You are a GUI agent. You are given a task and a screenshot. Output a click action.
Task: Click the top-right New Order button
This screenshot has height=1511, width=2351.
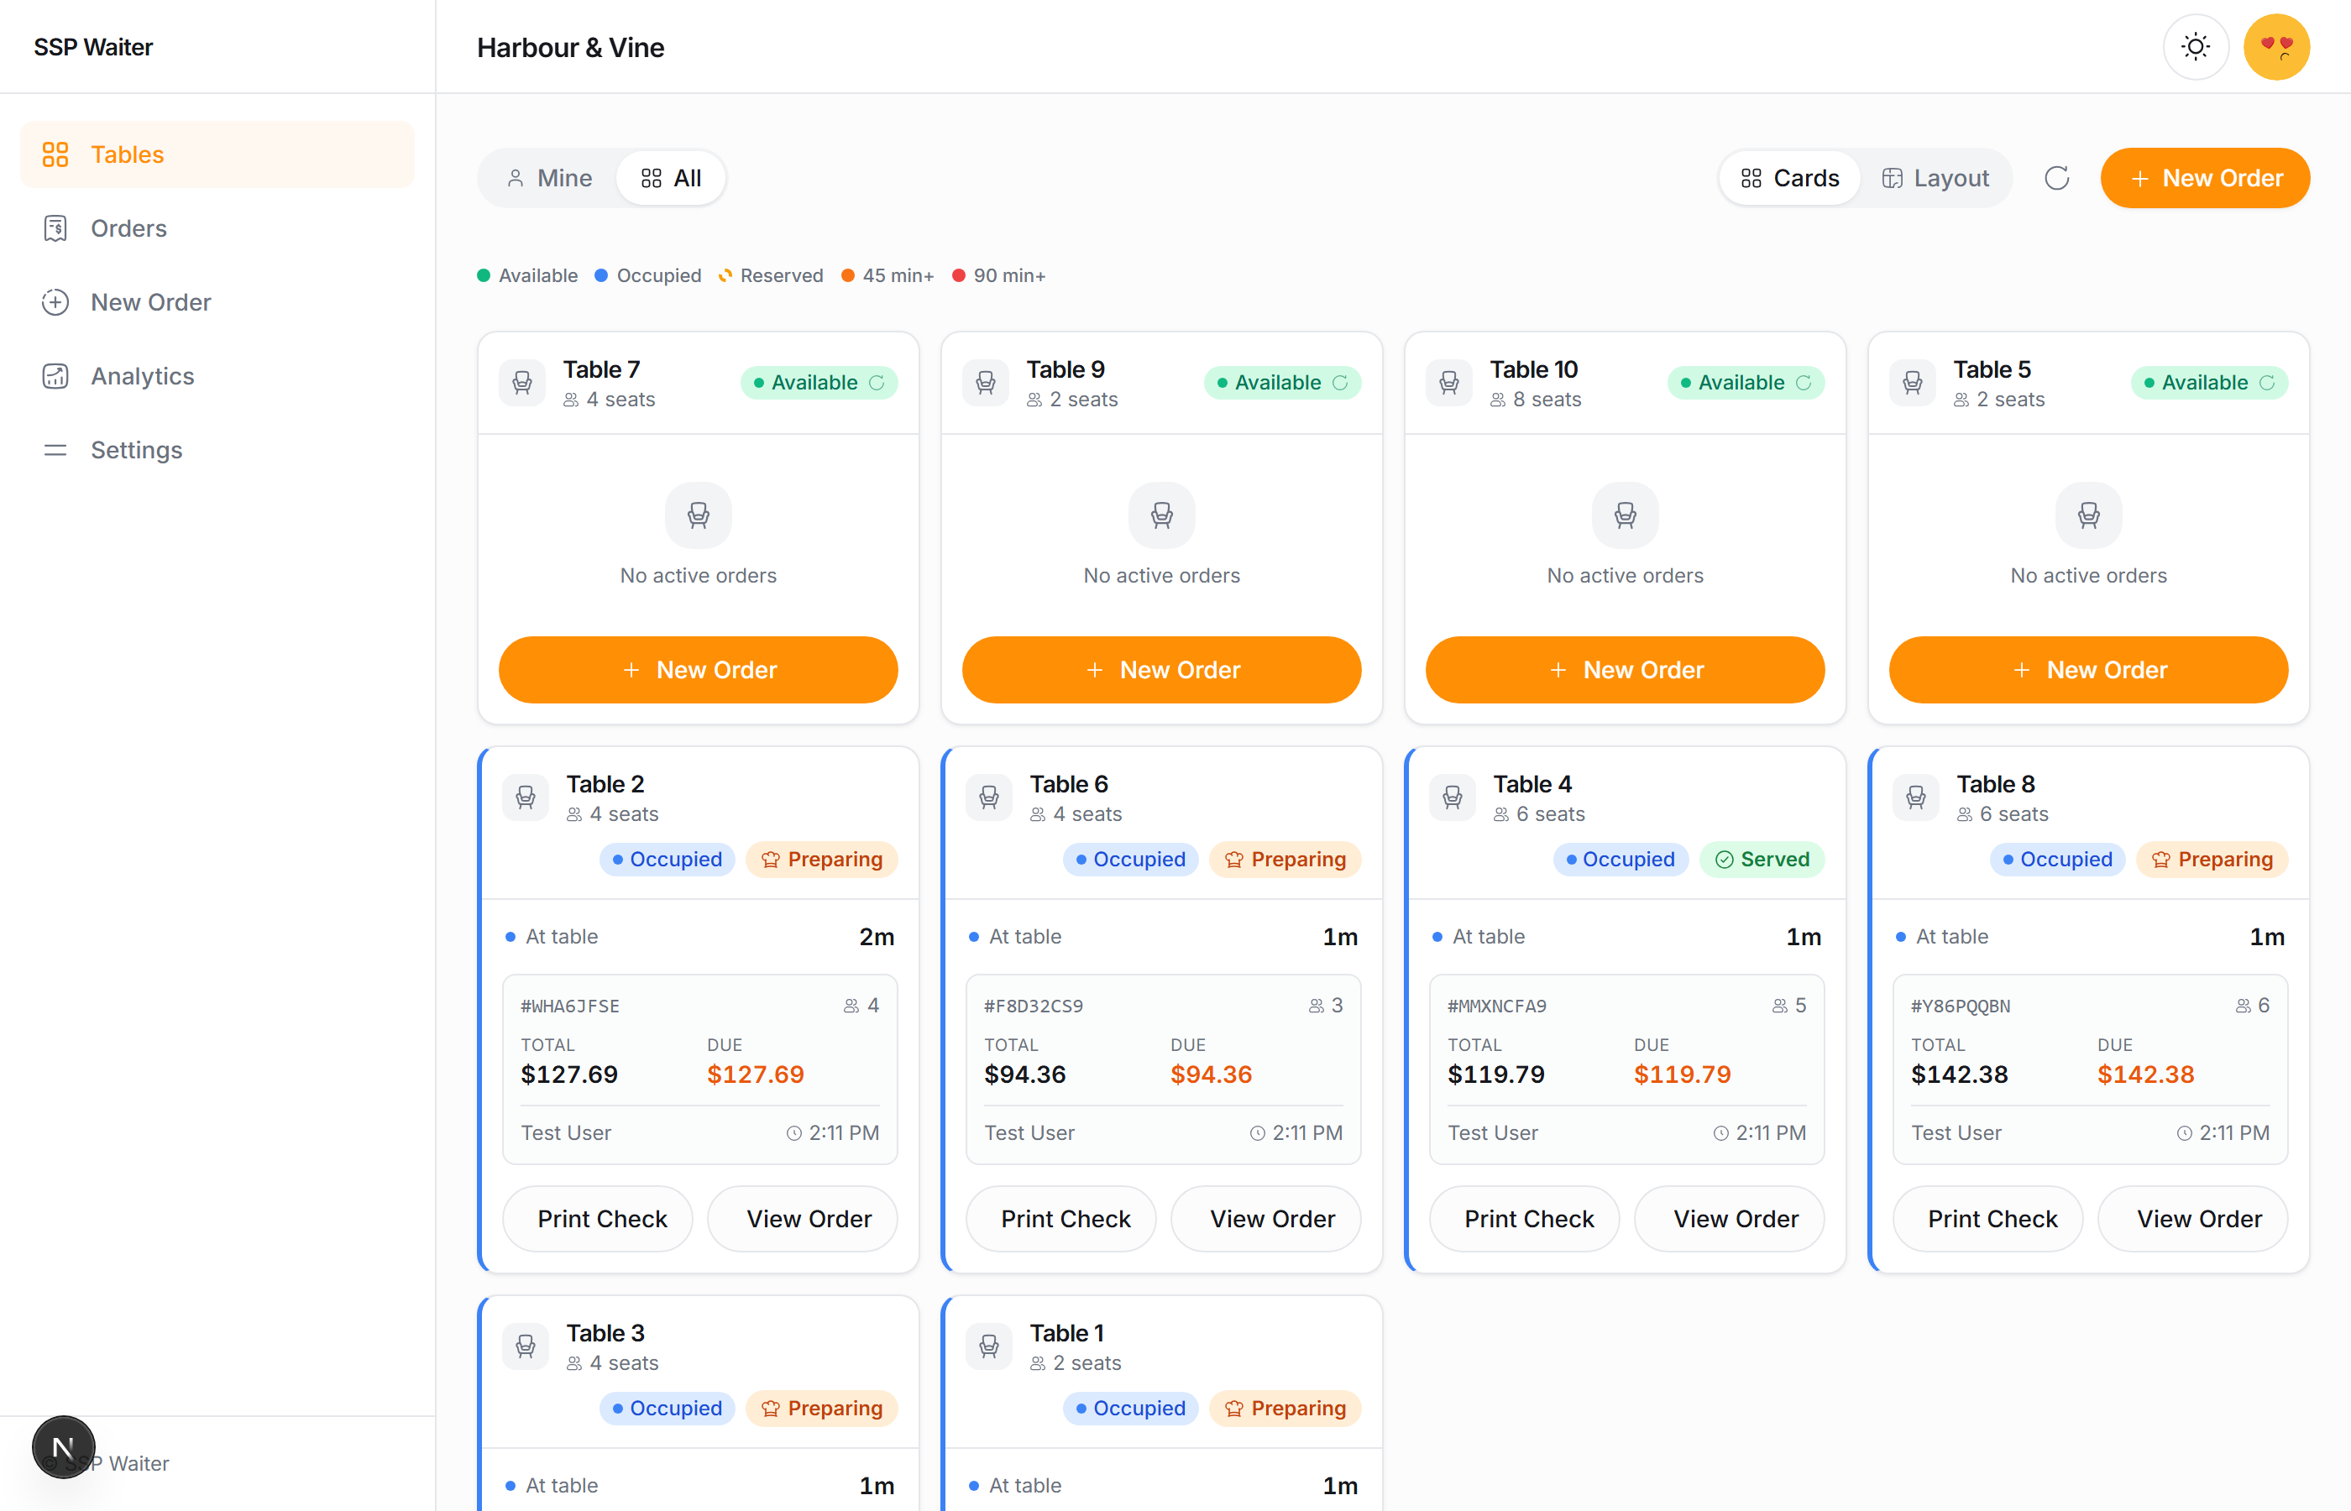coord(2205,178)
